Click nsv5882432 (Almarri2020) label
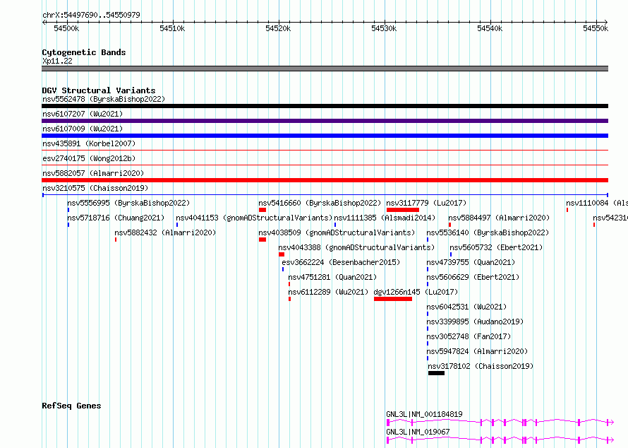Screen dimensions: 628x448 point(165,232)
